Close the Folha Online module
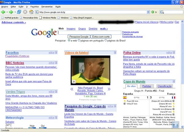The image size is (184, 132). (x=174, y=53)
